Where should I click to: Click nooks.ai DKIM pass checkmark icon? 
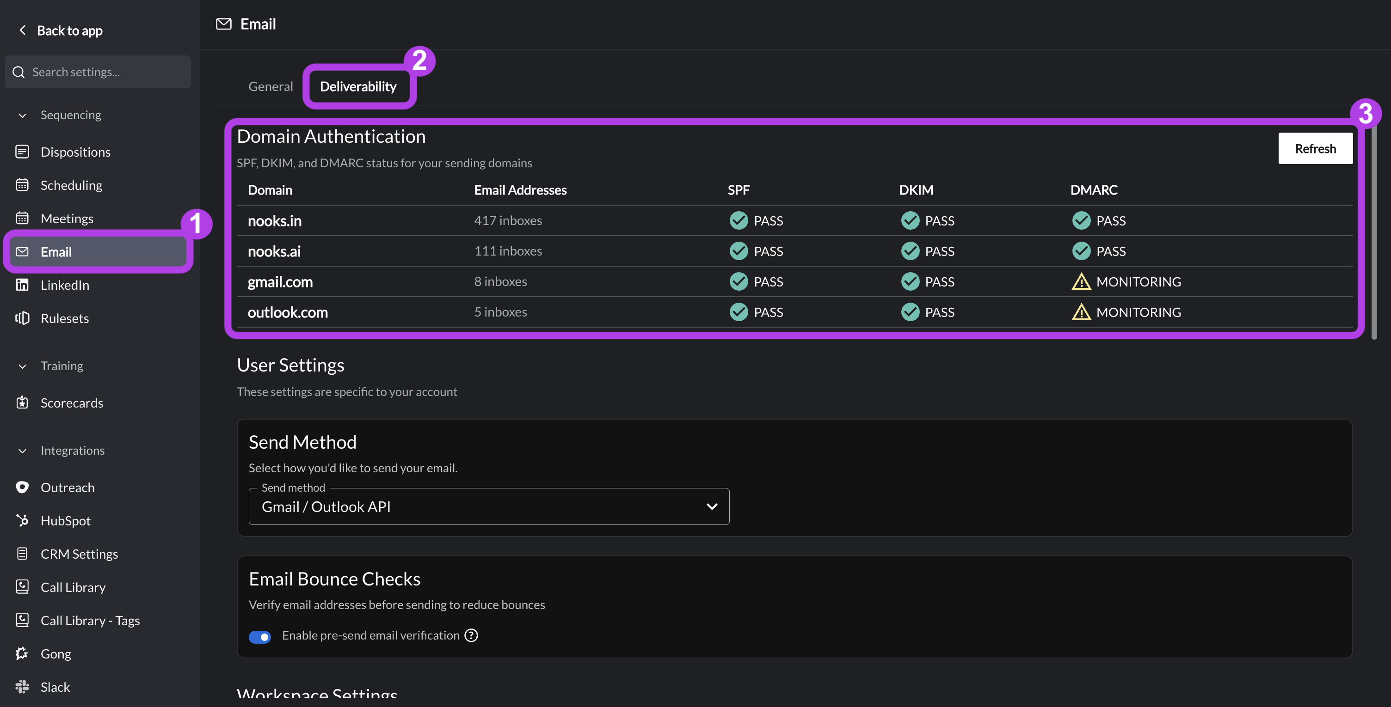click(x=910, y=251)
